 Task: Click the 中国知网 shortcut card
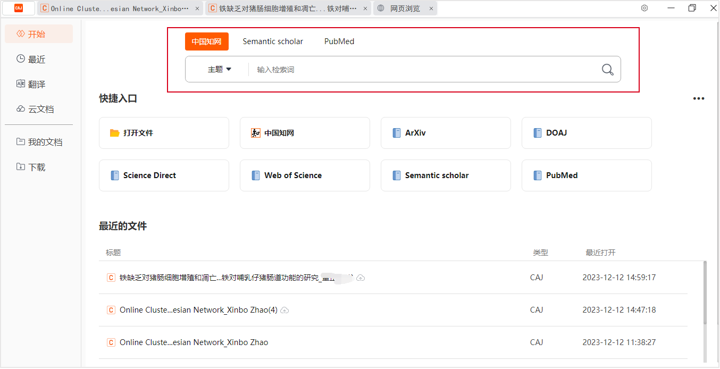coord(305,133)
